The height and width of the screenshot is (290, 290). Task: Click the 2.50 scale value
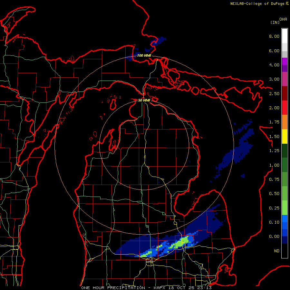(x=274, y=93)
